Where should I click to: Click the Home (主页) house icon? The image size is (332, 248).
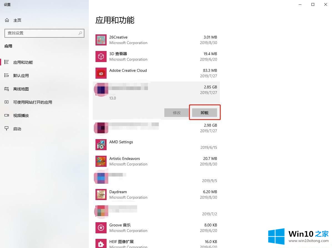(x=7, y=20)
